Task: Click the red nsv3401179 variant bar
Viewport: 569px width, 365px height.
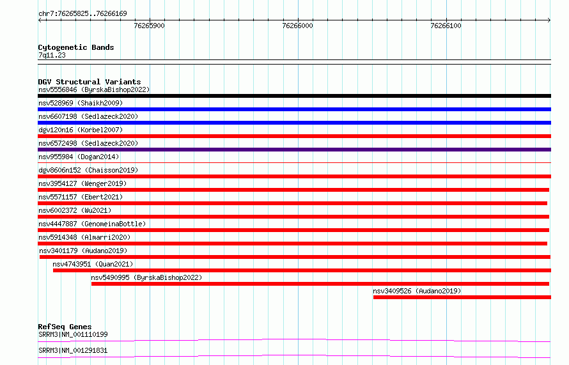Action: [x=295, y=257]
